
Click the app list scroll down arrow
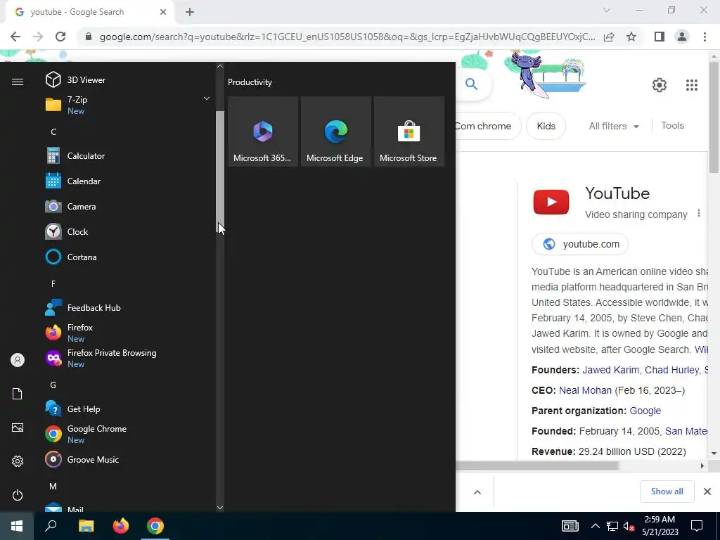pos(220,508)
